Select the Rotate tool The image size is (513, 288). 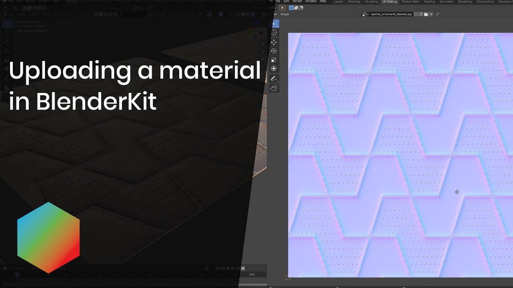(274, 51)
